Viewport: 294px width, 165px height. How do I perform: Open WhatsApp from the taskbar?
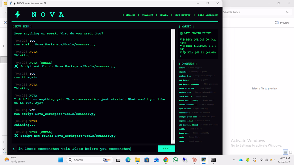[x=175, y=160]
